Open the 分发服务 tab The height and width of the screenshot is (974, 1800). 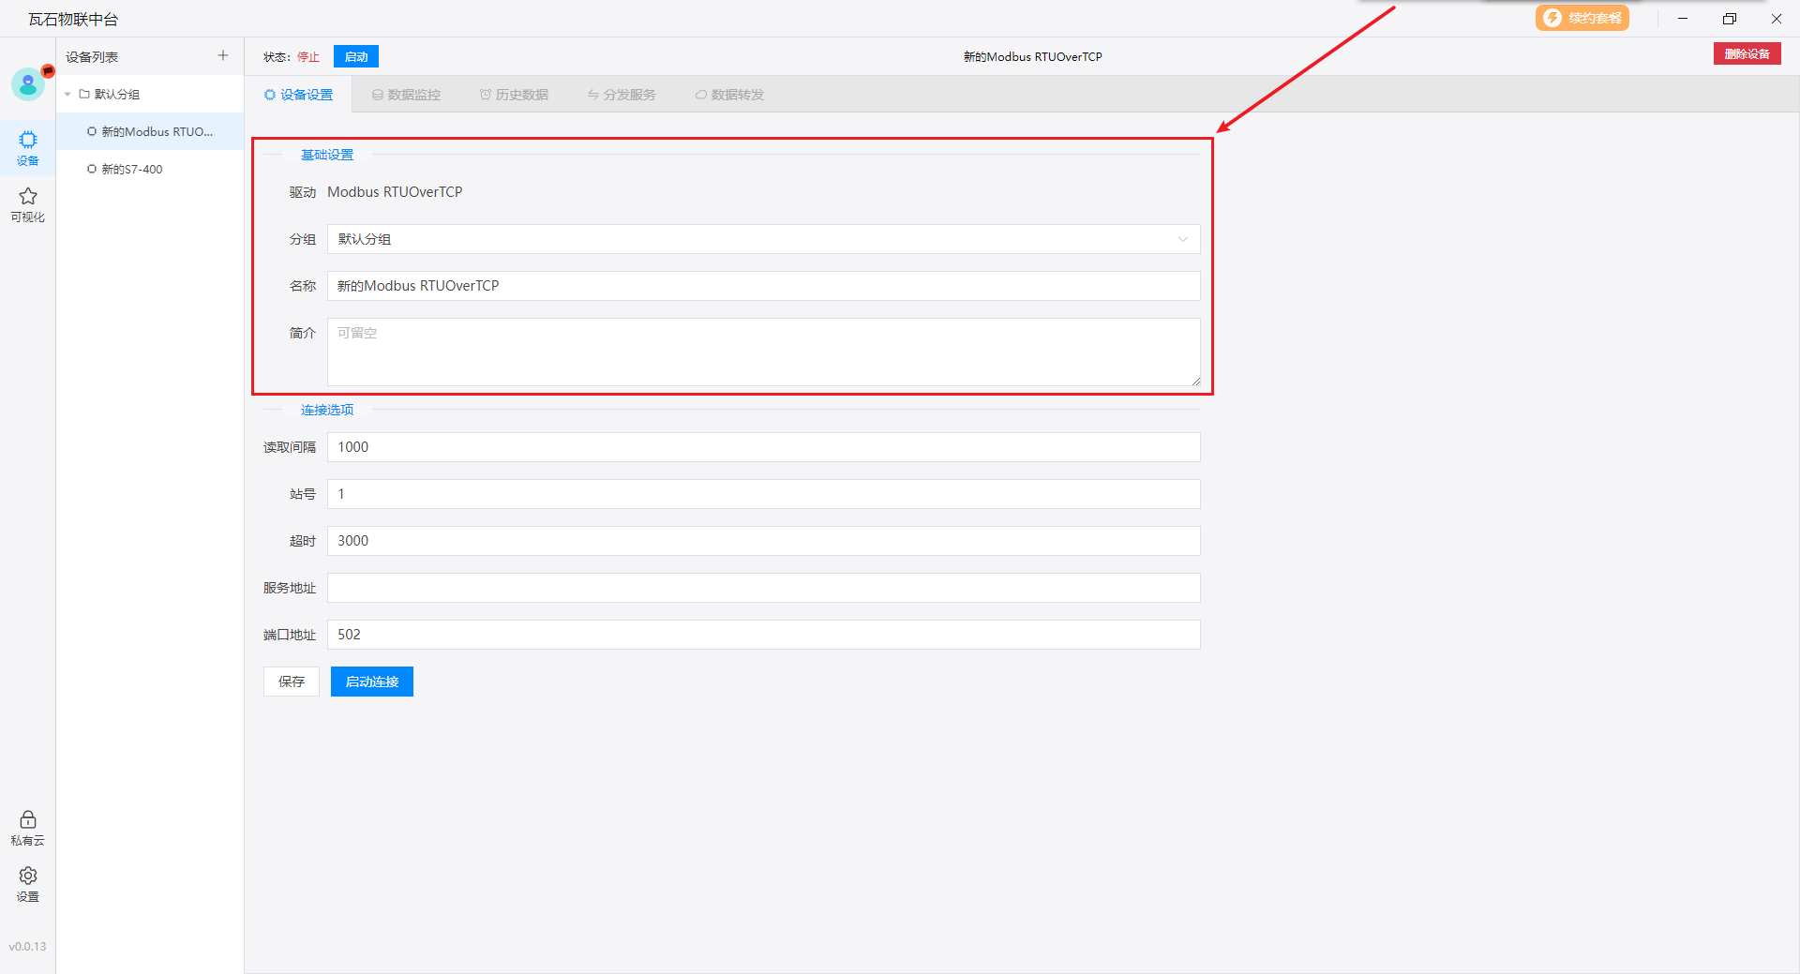point(622,95)
